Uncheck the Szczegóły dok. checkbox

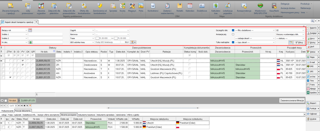(233, 30)
